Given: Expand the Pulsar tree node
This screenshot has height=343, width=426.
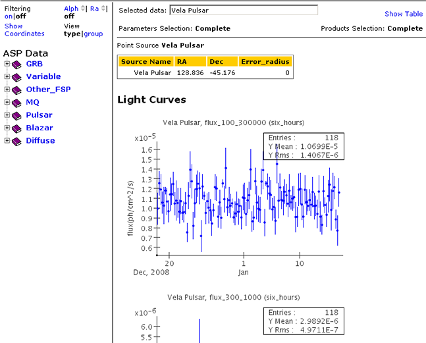Looking at the screenshot, I should click(x=7, y=115).
